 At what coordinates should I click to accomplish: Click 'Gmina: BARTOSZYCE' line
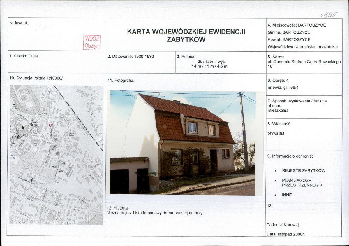(289, 32)
